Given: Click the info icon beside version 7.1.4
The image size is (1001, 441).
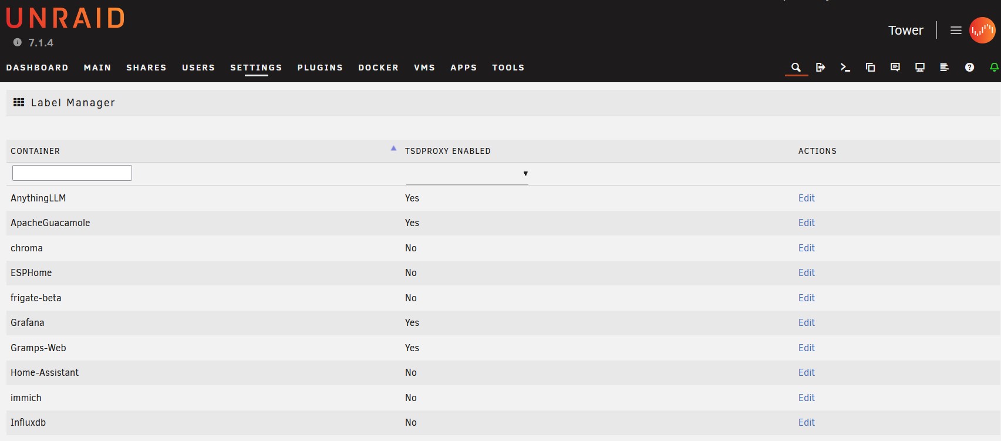Looking at the screenshot, I should (x=18, y=42).
